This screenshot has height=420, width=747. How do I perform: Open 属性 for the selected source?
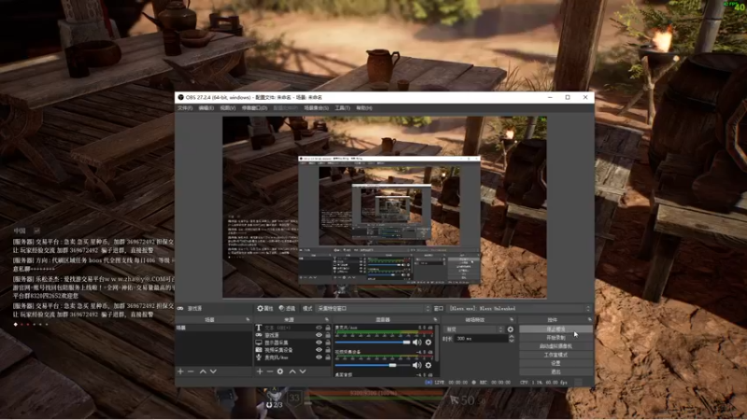(265, 309)
